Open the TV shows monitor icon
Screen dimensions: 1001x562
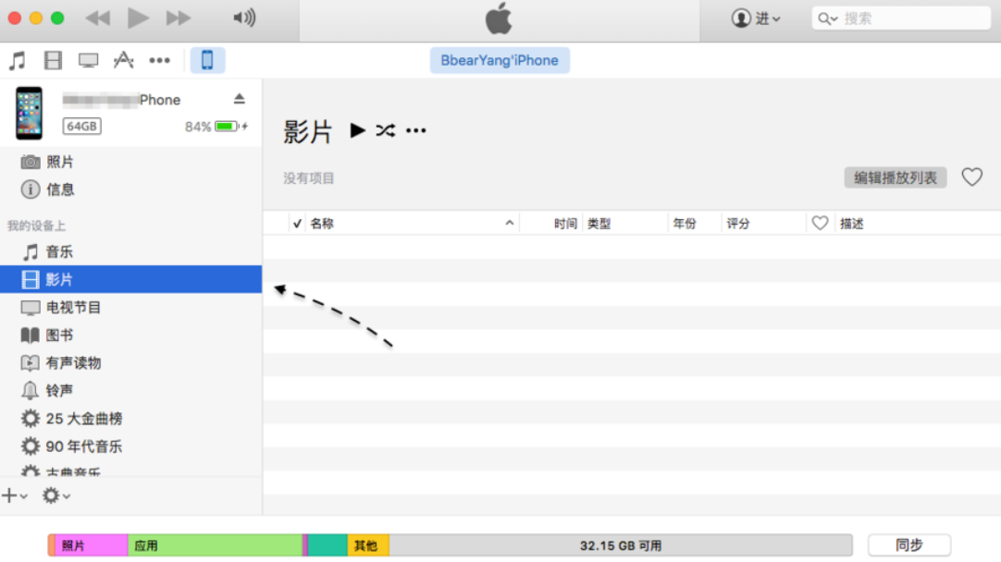point(88,61)
